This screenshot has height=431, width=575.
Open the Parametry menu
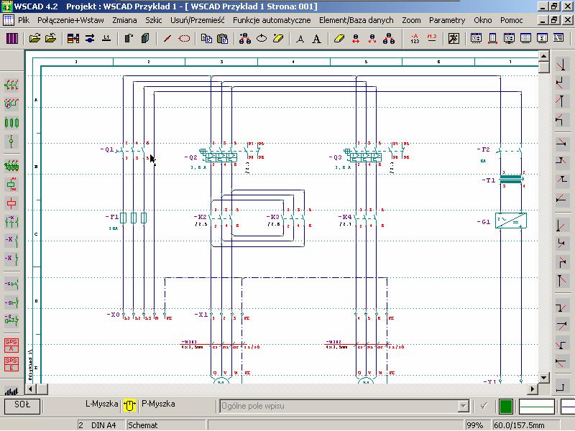447,20
